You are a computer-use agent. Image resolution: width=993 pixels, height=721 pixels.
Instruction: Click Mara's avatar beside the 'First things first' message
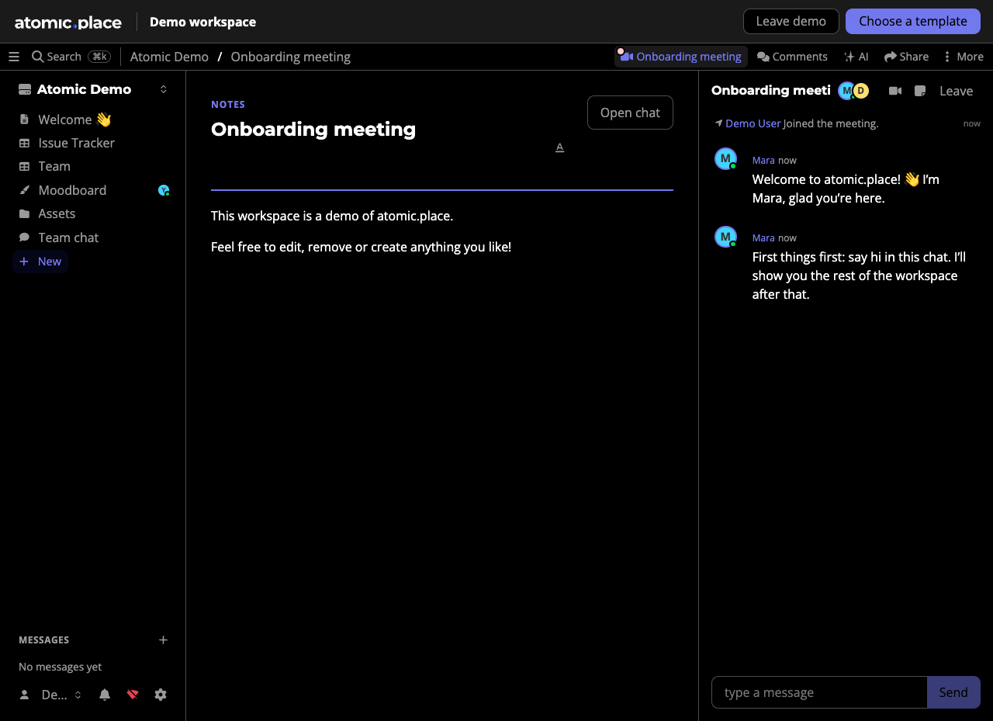tap(725, 237)
